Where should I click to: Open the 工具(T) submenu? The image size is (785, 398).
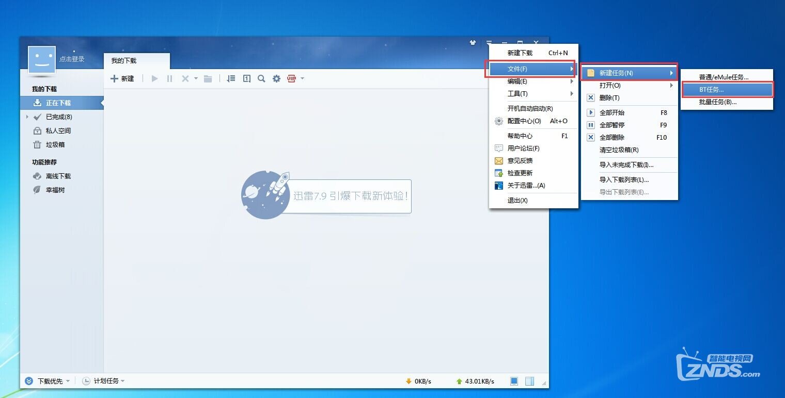533,94
